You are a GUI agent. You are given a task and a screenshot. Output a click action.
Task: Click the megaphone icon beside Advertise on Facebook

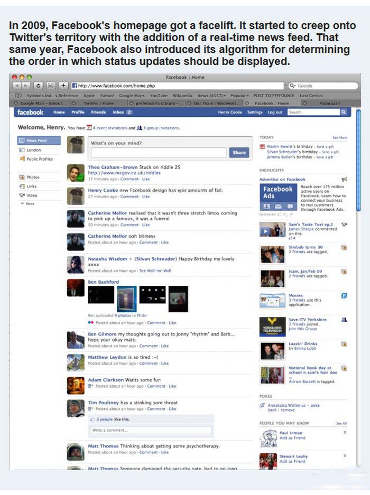[344, 179]
